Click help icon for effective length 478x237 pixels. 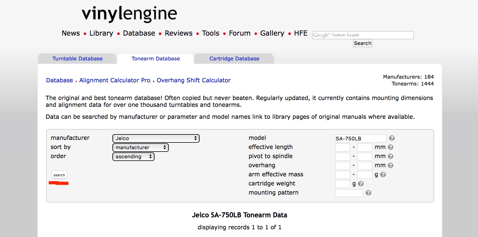point(391,147)
